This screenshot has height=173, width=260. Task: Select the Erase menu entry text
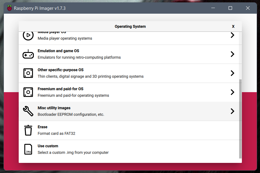(42, 127)
